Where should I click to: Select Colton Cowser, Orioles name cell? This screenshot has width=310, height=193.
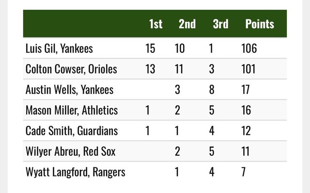click(x=71, y=69)
